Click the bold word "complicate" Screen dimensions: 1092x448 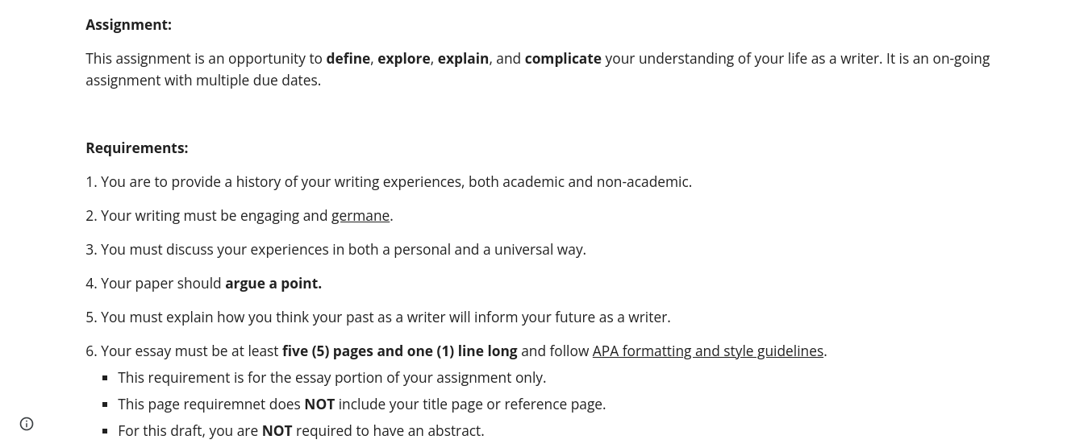(563, 59)
